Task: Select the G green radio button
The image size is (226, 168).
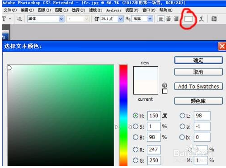Action: click(136, 160)
